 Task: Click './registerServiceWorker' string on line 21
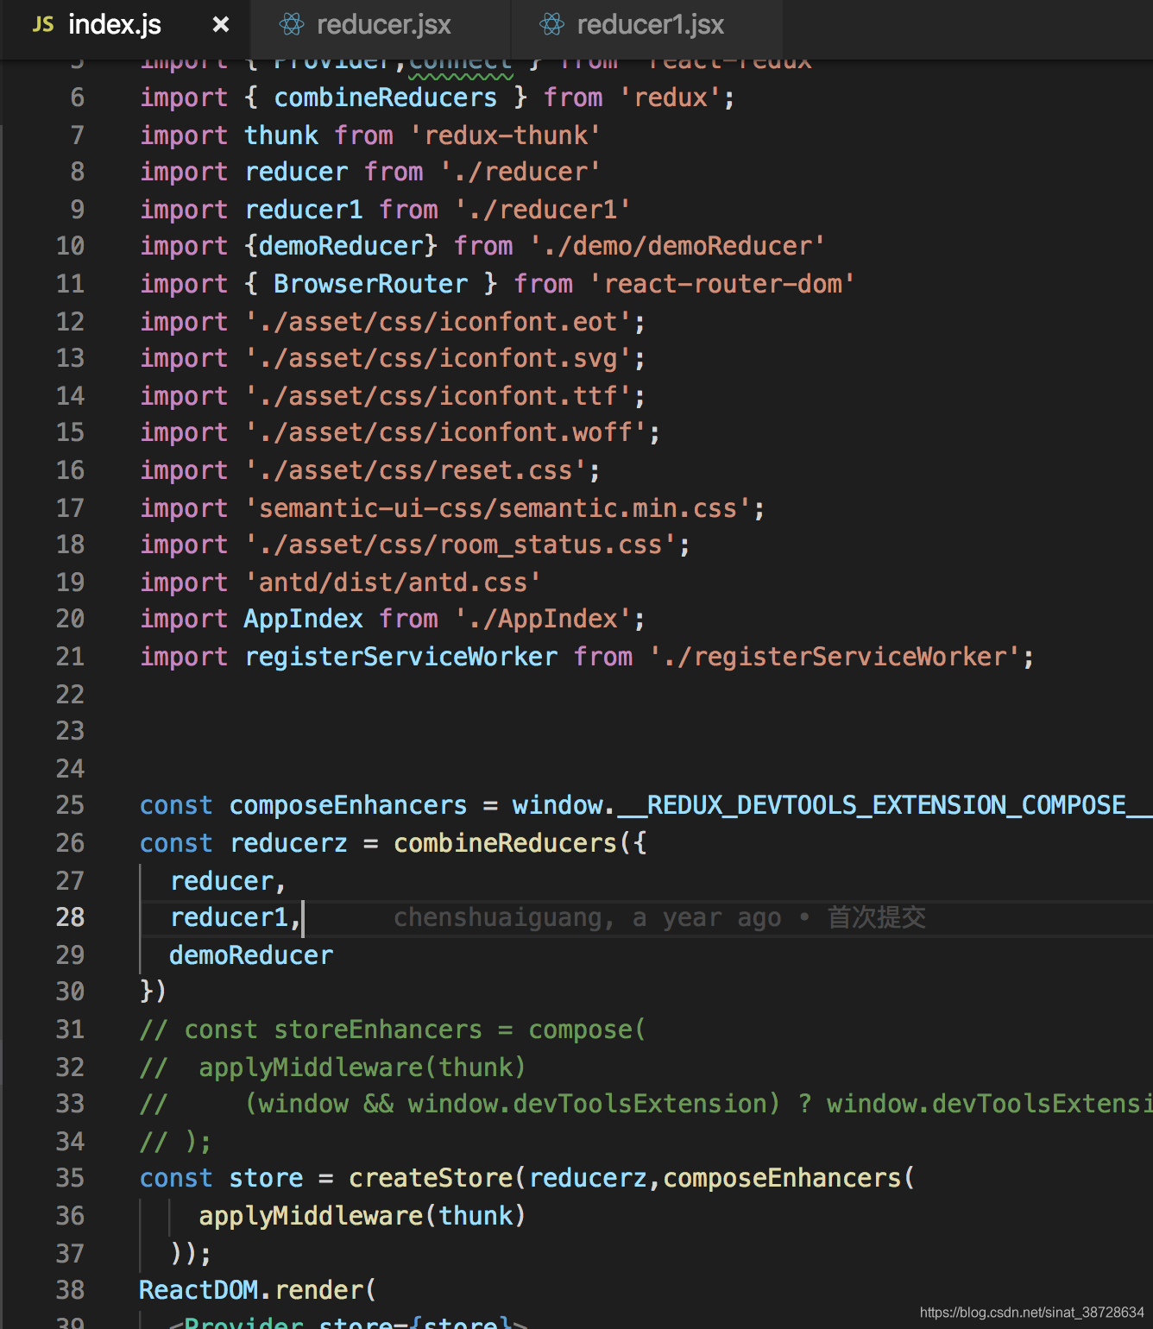[x=835, y=657]
